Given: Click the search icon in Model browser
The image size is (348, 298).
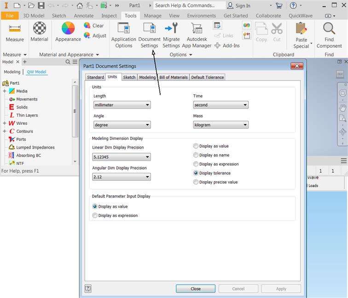Looking at the screenshot, I should click(x=68, y=62).
